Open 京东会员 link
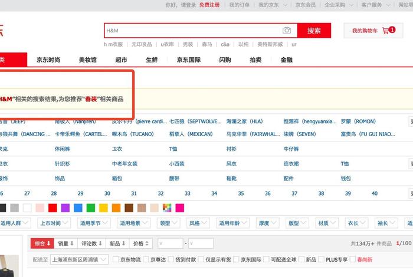This screenshot has height=277, width=413. (306, 5)
